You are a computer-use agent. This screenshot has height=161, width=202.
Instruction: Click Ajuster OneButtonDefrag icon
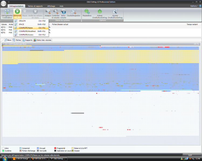point(115,12)
